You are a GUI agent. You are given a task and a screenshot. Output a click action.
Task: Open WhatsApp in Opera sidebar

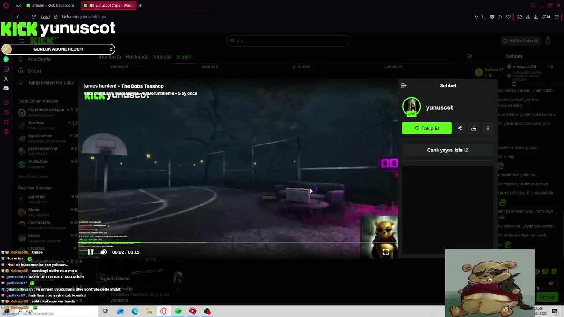coord(6,59)
